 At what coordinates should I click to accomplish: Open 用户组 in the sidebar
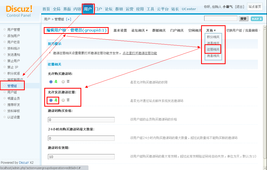[12, 92]
